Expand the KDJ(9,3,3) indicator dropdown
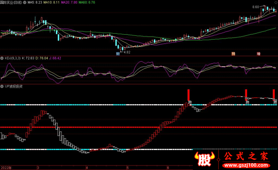Viewport: 278px width, 170px height. point(2,58)
